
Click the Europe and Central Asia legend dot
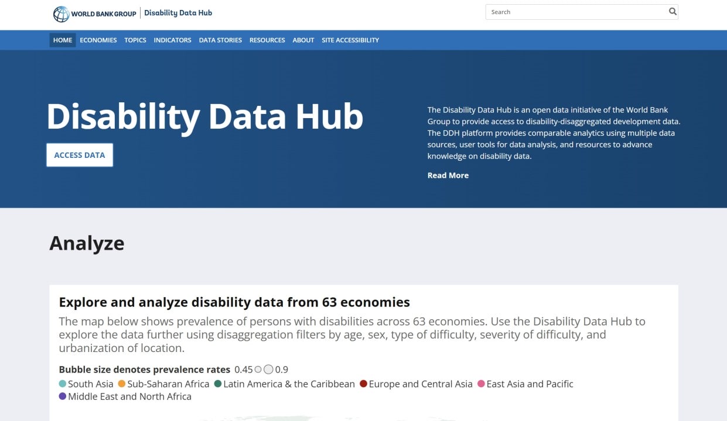coord(363,384)
